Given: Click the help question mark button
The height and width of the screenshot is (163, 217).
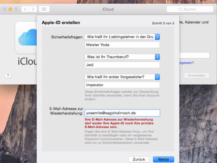Looking at the screenshot, I should point(8,76).
